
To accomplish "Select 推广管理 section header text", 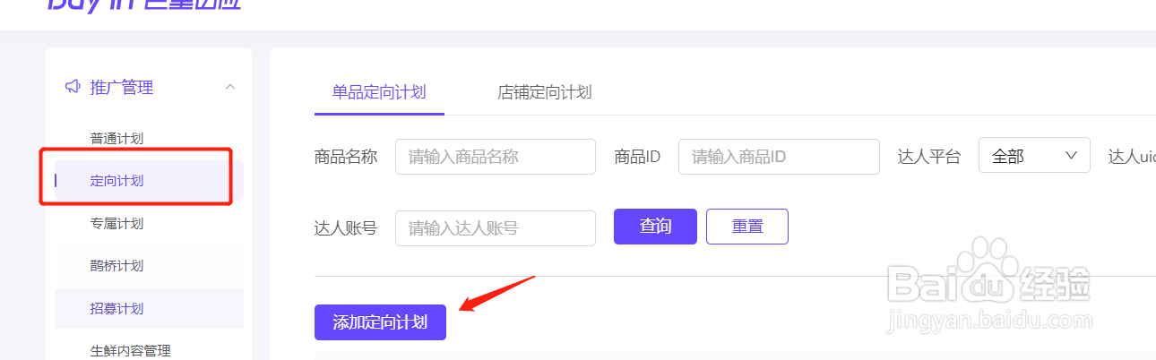I will [x=122, y=87].
